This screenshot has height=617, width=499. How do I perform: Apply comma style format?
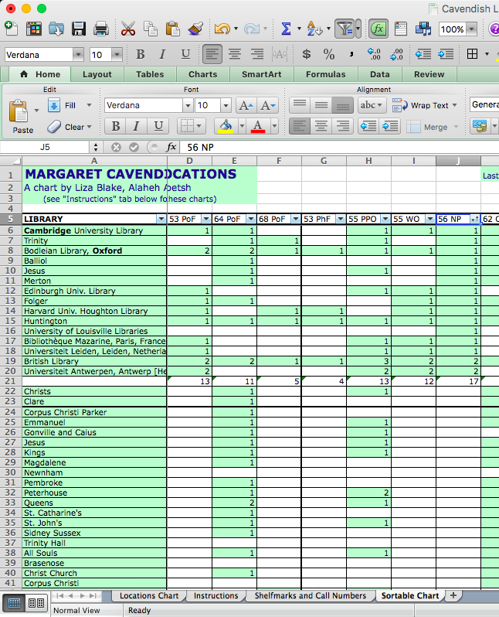pyautogui.click(x=351, y=54)
